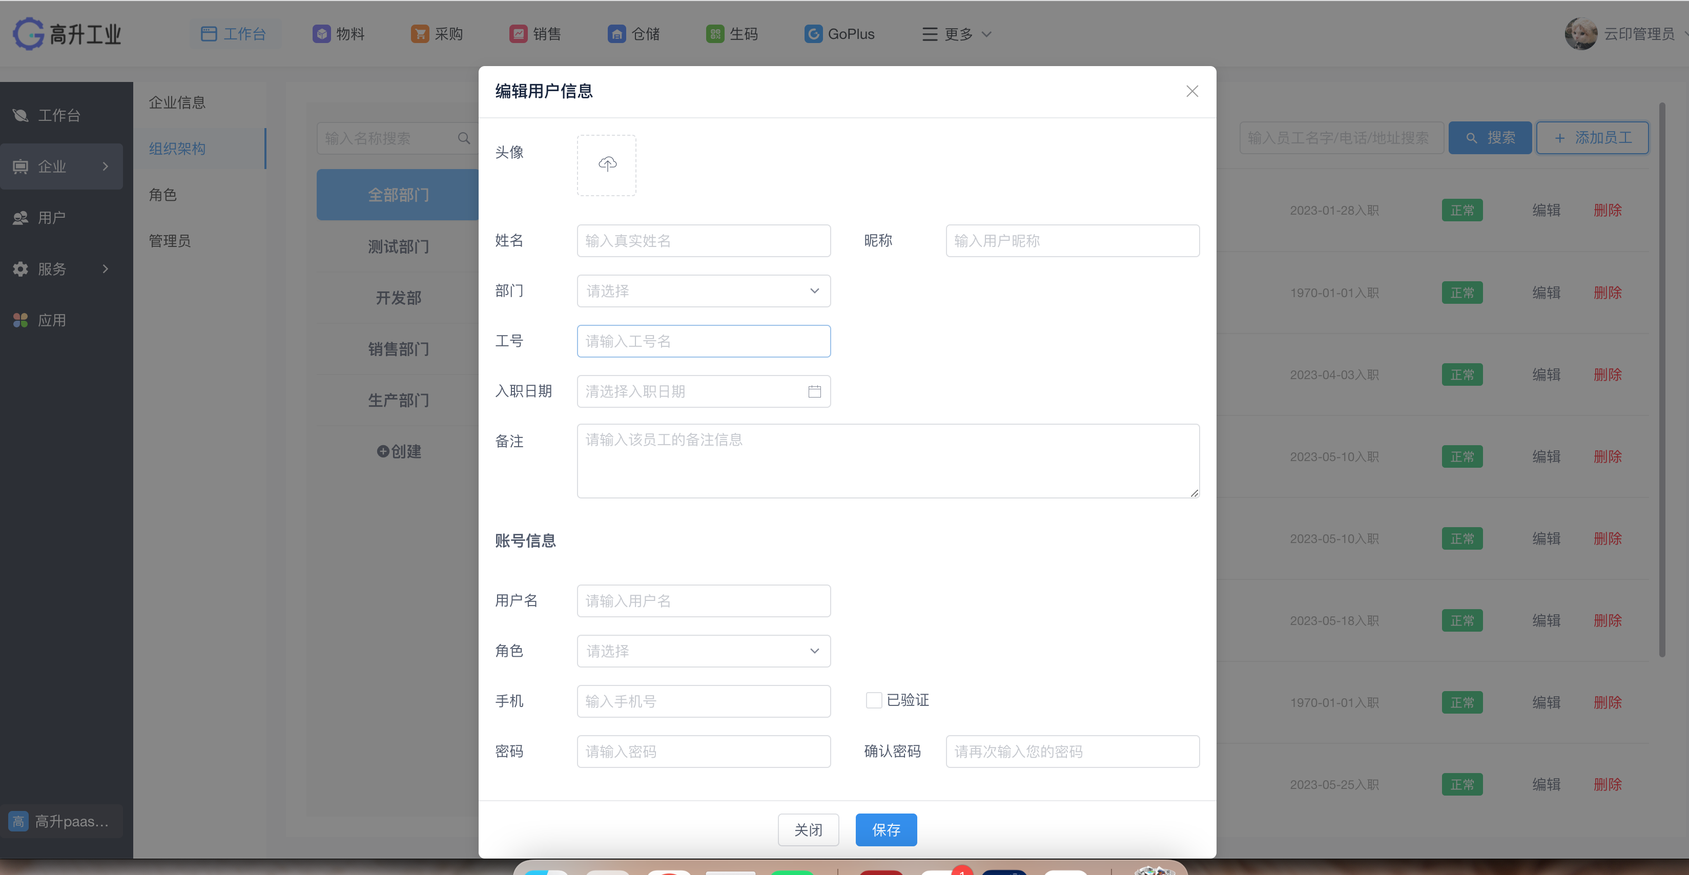
Task: Click the sidebar 服务 gear icon
Action: pyautogui.click(x=20, y=269)
